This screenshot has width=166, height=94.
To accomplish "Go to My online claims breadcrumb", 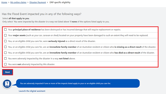I will (x=18, y=2).
